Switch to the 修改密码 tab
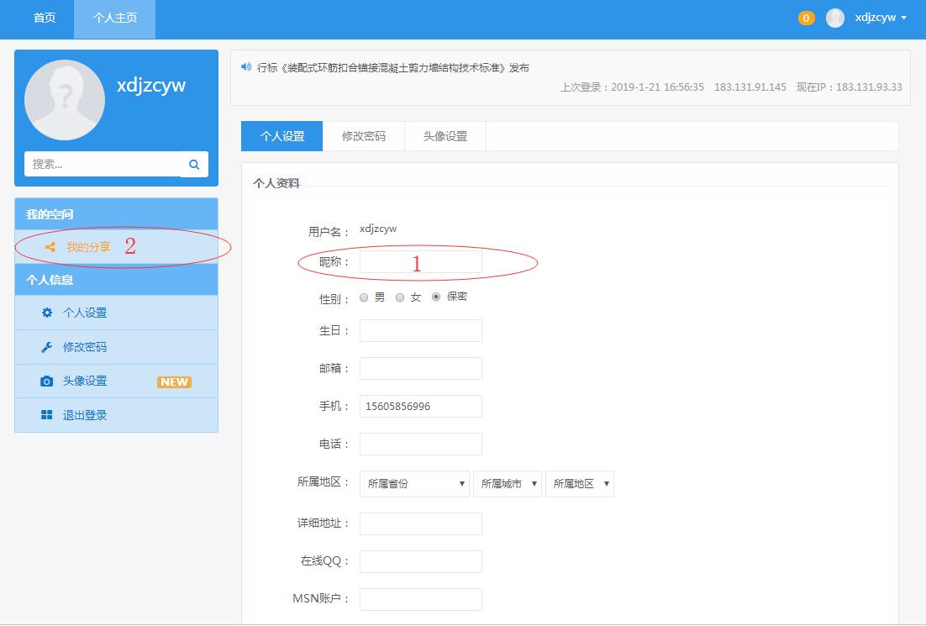Screen dimensions: 926x626 click(x=364, y=136)
